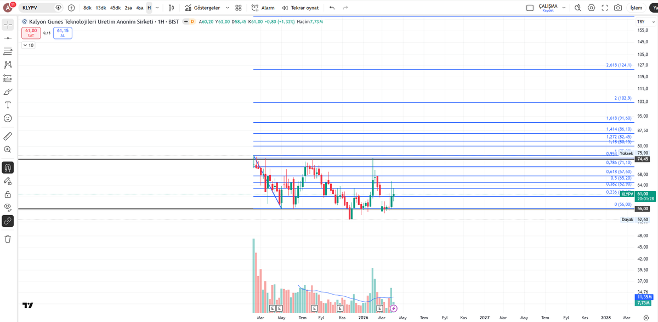Open the emoji icons tool

pyautogui.click(x=8, y=118)
